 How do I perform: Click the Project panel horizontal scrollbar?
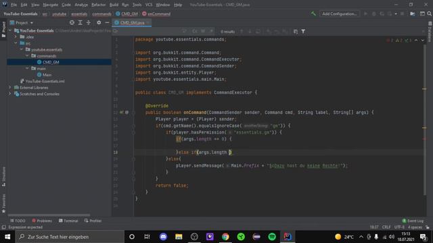tap(49, 215)
